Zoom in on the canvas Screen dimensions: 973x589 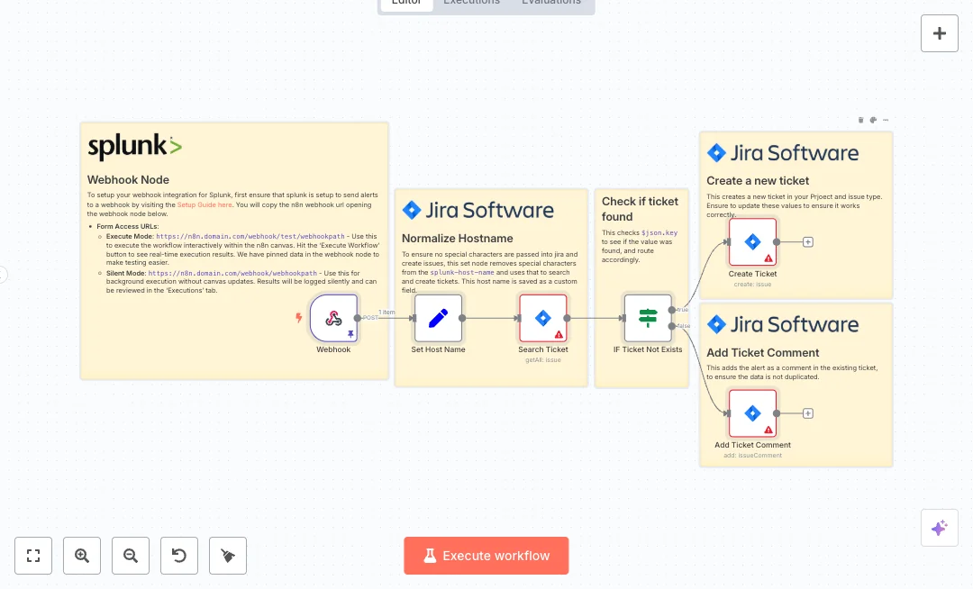pos(82,556)
